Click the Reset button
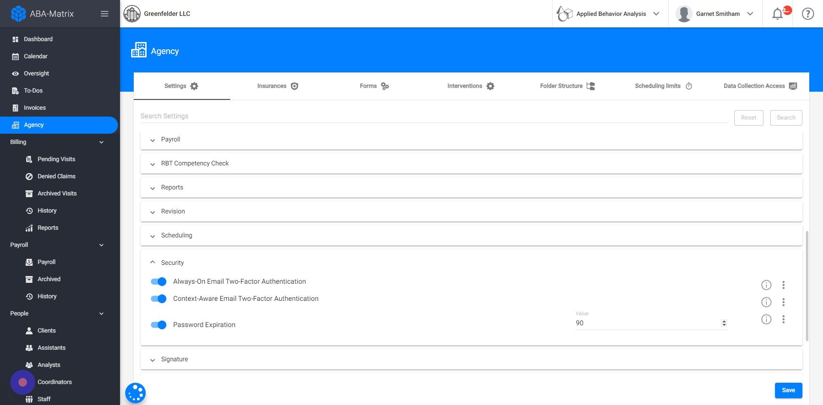The image size is (823, 405). tap(748, 118)
